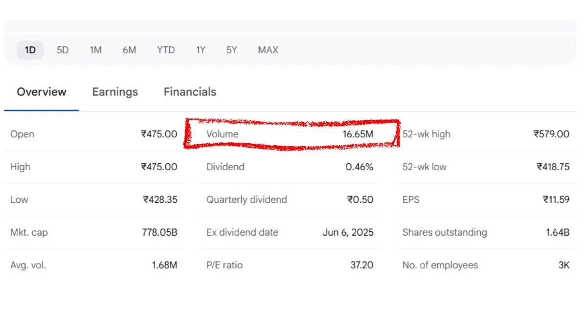The width and height of the screenshot is (587, 330).
Task: Open the Financials tab
Action: point(190,92)
